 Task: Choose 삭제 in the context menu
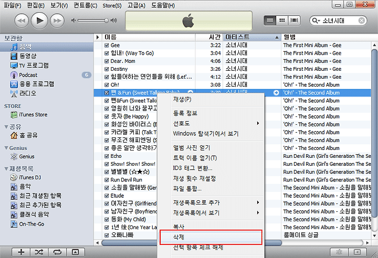click(211, 237)
